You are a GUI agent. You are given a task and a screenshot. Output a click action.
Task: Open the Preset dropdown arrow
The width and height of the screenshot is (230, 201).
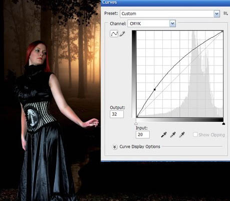[216, 14]
